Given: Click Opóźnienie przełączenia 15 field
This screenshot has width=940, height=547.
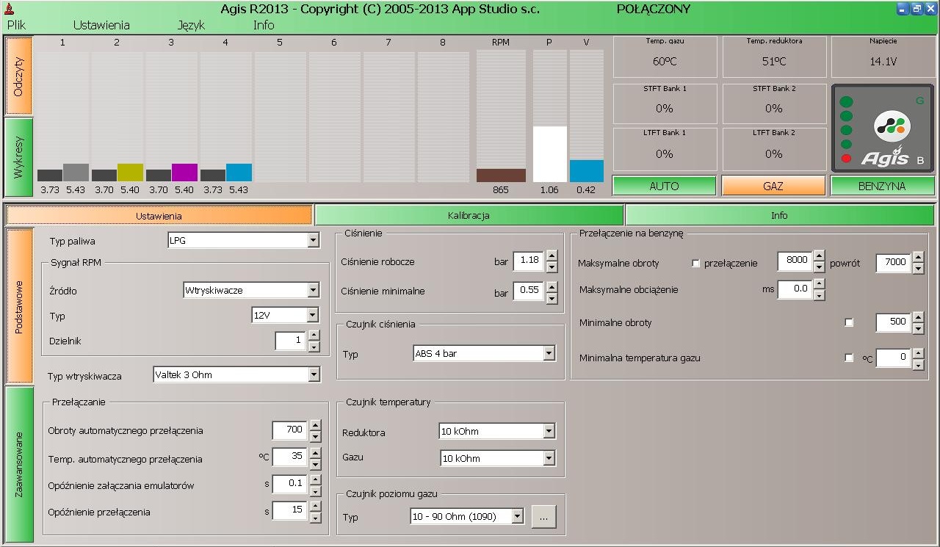Looking at the screenshot, I should click(289, 510).
